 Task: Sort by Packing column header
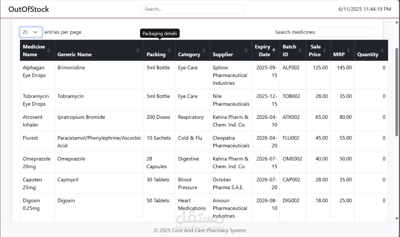point(159,50)
